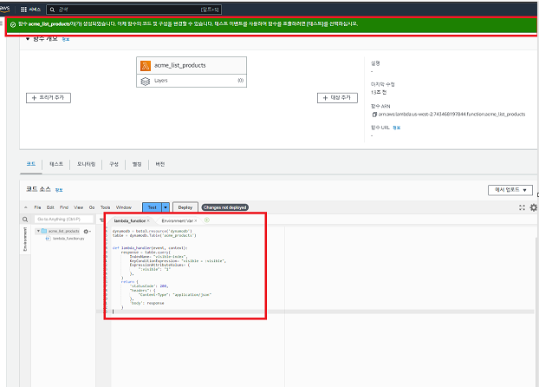
Task: Open the 정보 link next to 코드 소스
Action: [x=59, y=190]
